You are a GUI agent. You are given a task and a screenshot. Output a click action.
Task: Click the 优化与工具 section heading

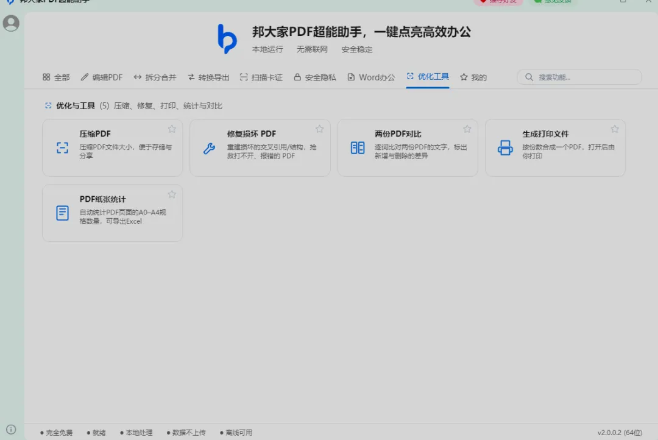76,106
